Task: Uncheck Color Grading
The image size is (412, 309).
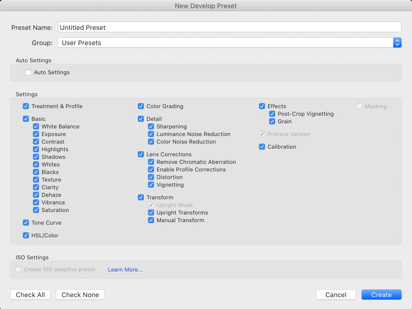Action: tap(141, 106)
